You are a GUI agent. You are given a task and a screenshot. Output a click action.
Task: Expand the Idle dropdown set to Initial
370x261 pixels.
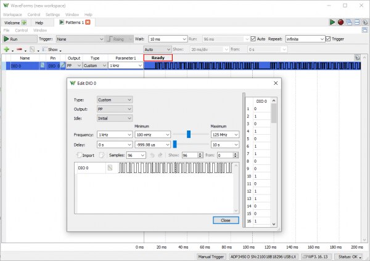tap(115, 118)
